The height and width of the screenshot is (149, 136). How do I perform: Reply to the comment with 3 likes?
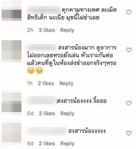[x=67, y=30]
